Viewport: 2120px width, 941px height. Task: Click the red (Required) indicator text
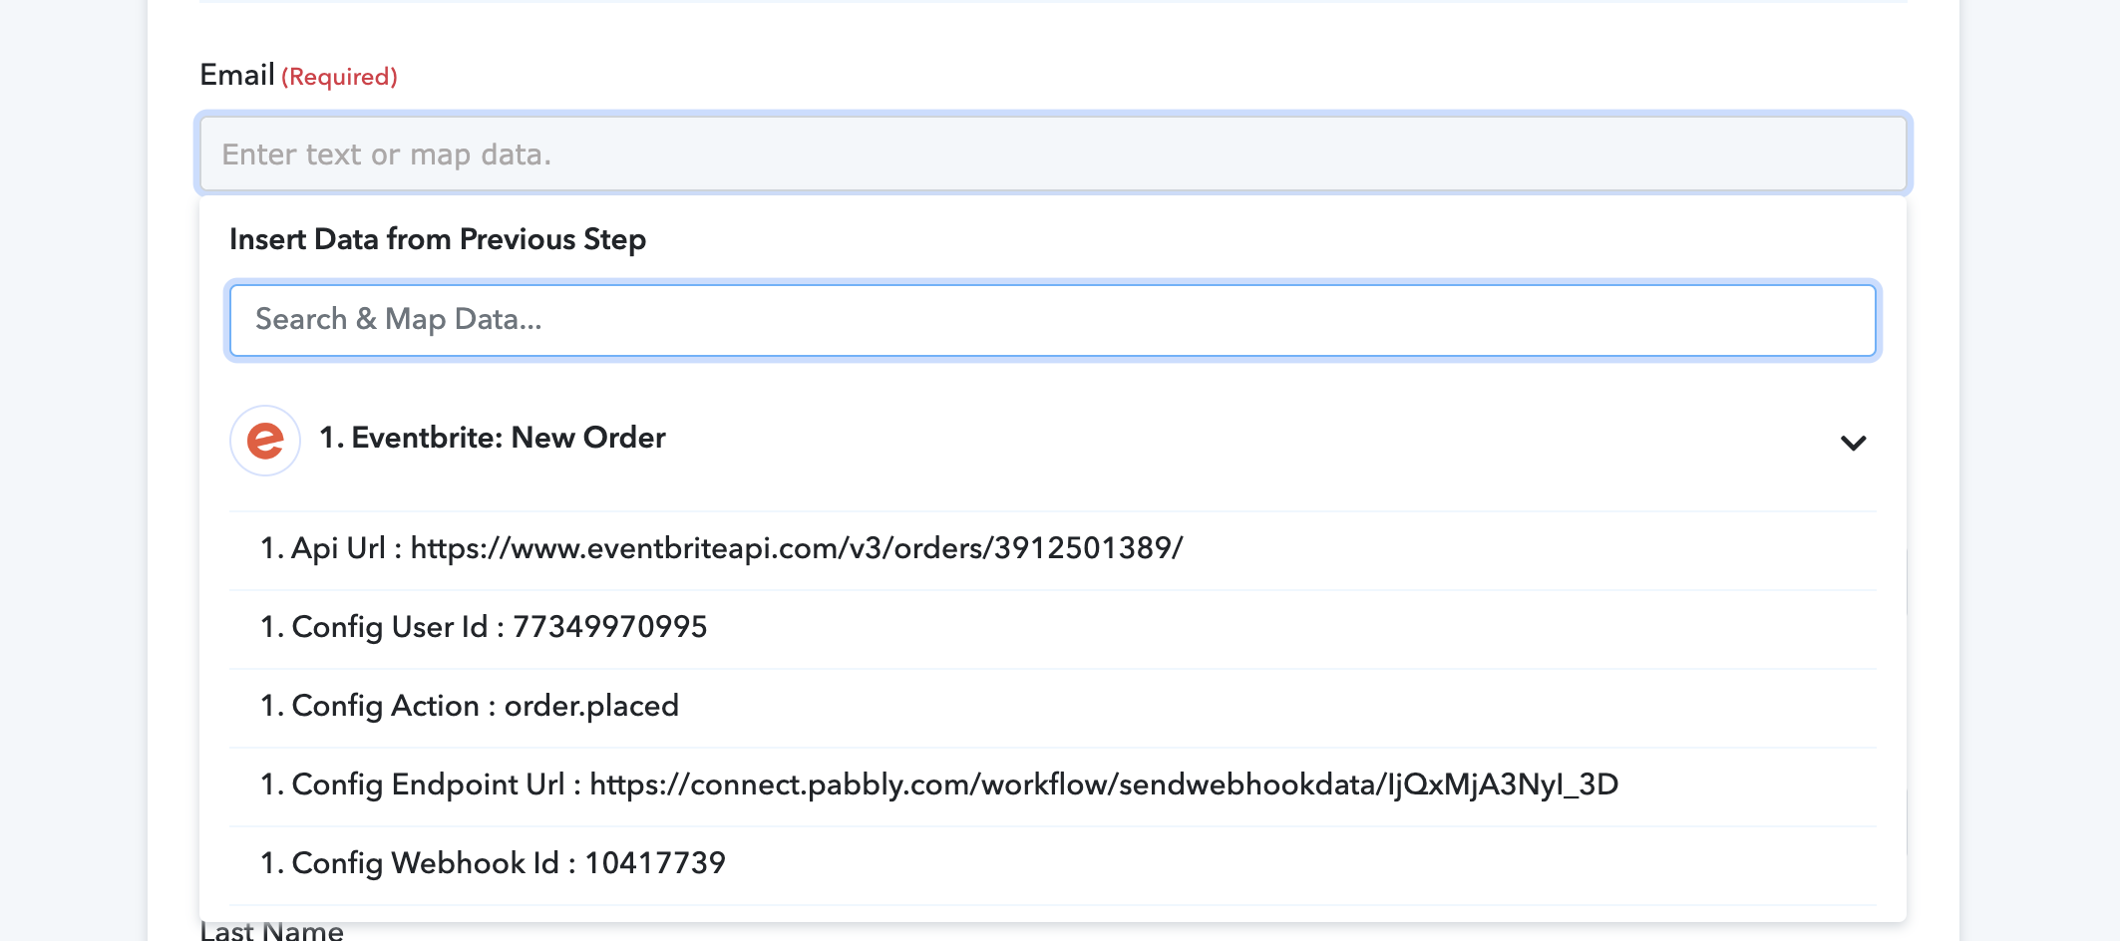(339, 77)
